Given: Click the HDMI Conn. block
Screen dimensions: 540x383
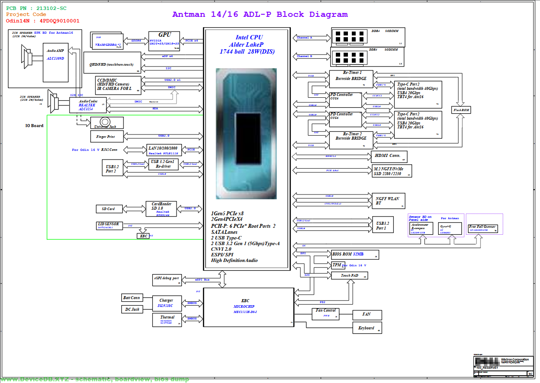Looking at the screenshot, I should [x=389, y=156].
